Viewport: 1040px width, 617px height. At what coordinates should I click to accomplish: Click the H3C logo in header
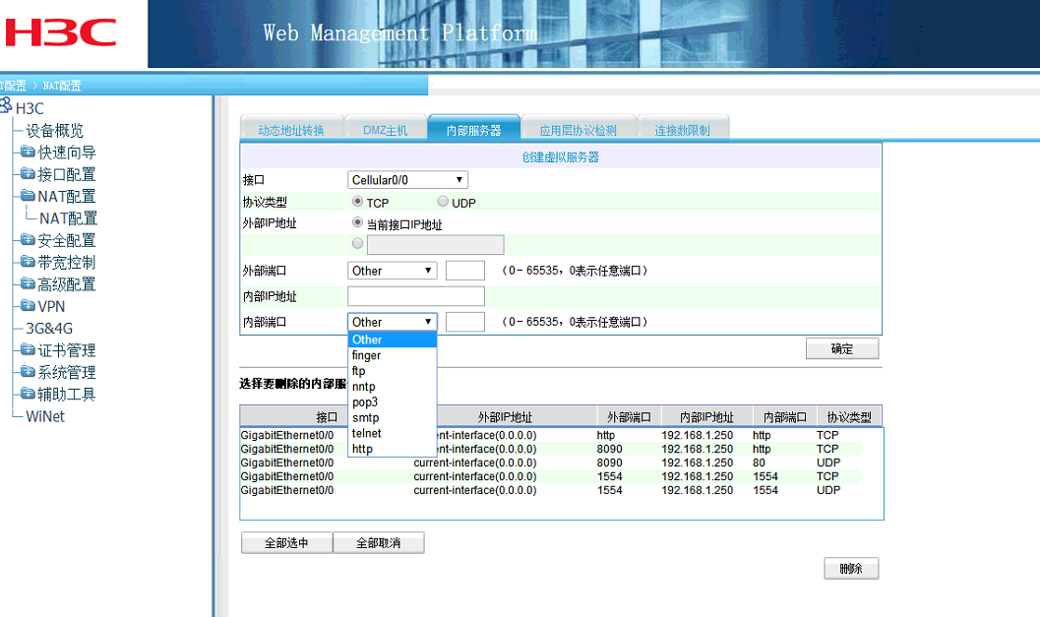tap(61, 32)
